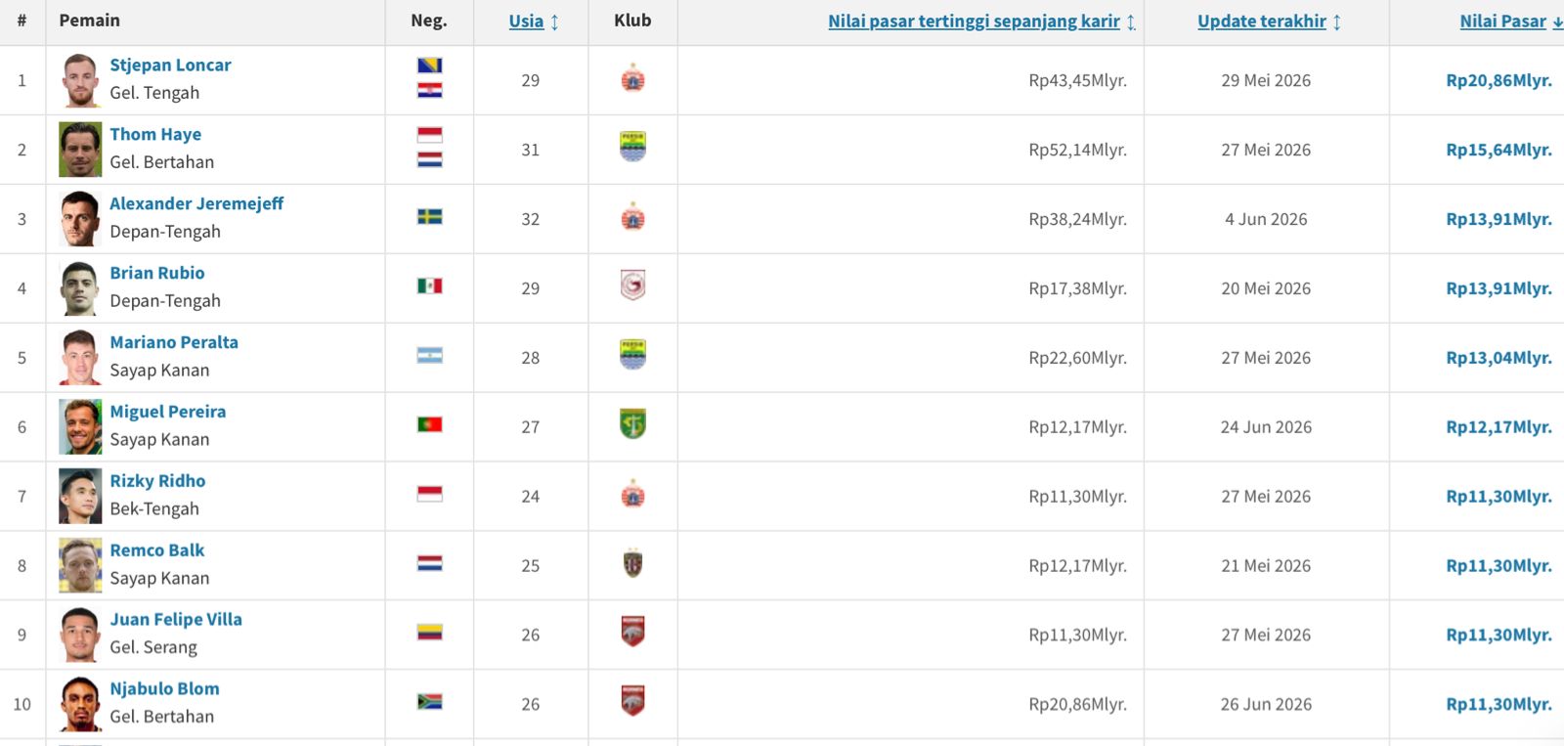The height and width of the screenshot is (746, 1564).
Task: Click market value Rp20,86Mlyr. for Loncar
Action: tap(1499, 80)
